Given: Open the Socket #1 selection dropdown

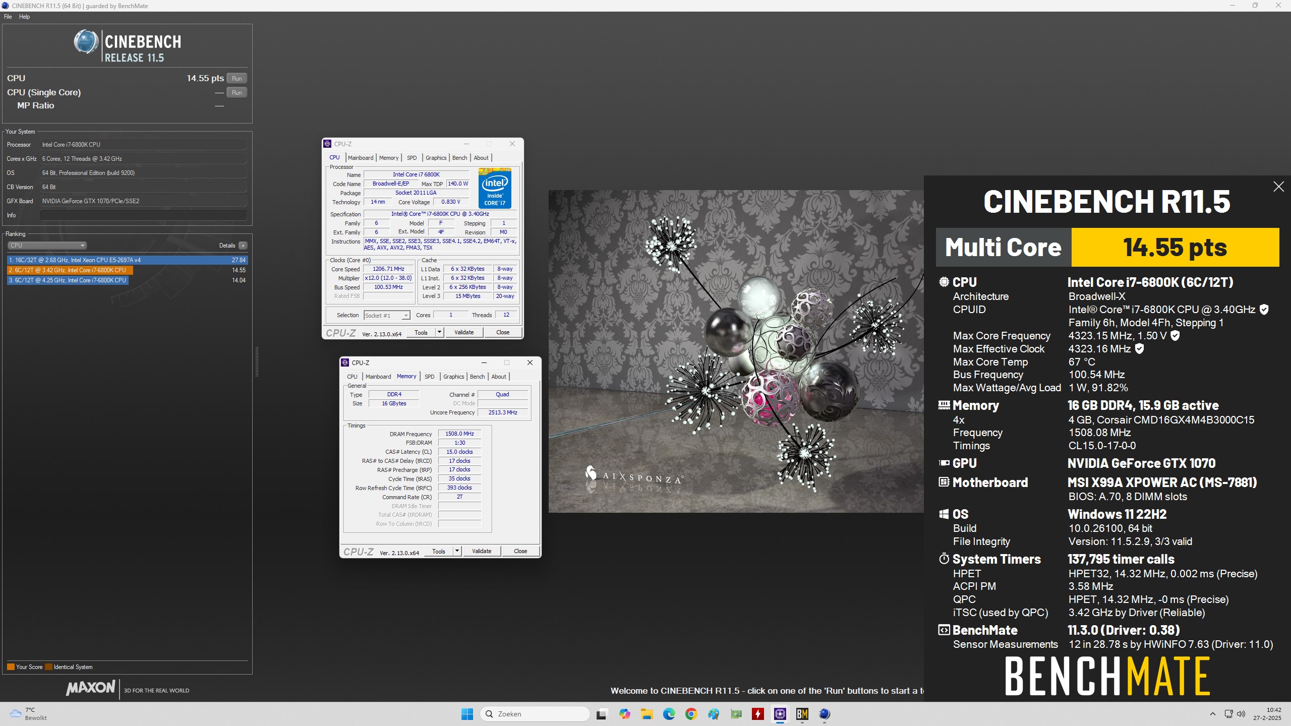Looking at the screenshot, I should [x=387, y=316].
